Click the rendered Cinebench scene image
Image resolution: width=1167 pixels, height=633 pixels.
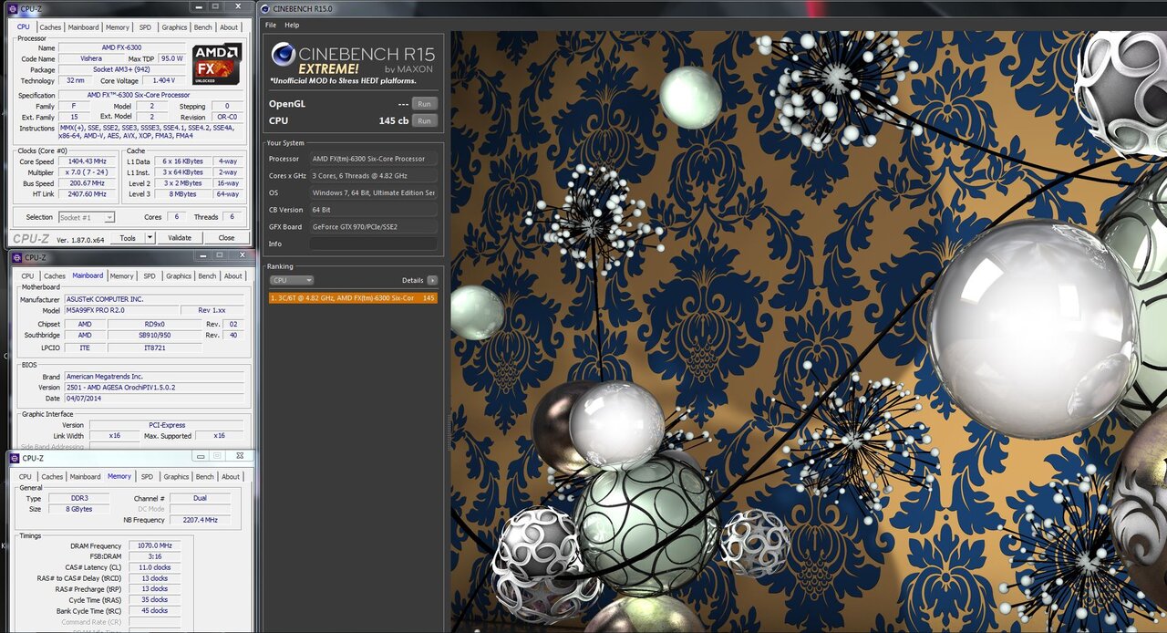pyautogui.click(x=808, y=332)
